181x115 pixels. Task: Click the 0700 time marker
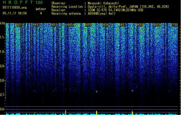pos(174,25)
